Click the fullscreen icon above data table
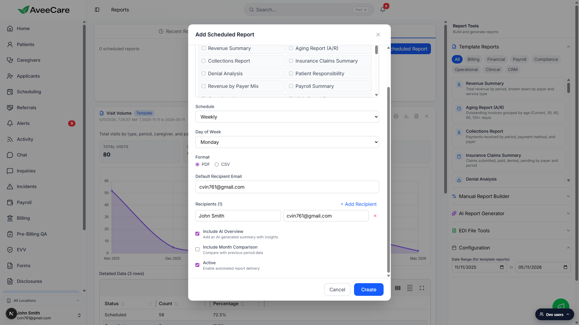This screenshot has width=579, height=325. click(x=422, y=288)
